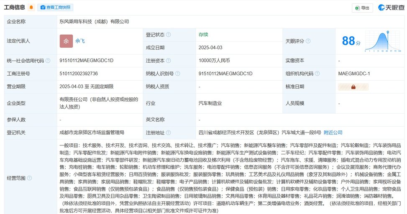This screenshot has width=407, height=214.
Task: Select enterprise type 有限责任公司 text
Action: [99, 103]
